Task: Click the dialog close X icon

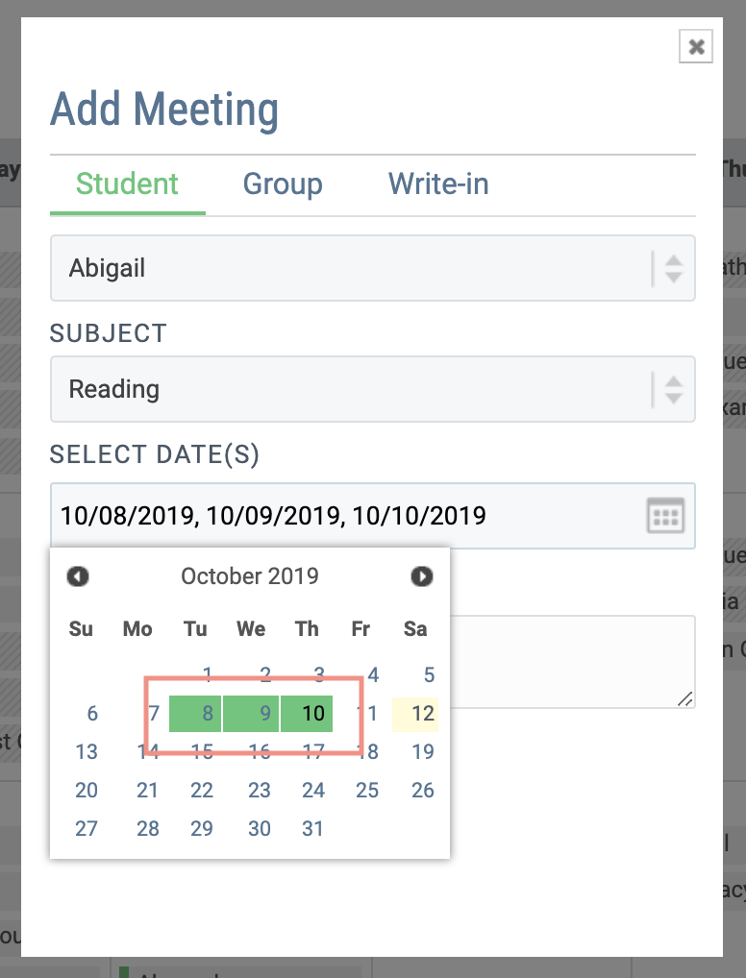Action: pos(696,46)
